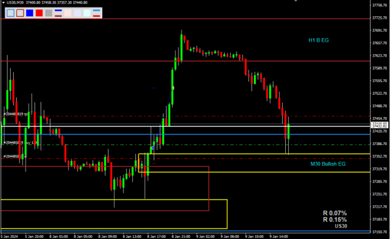Click the current price tag 37432.82
The image size is (390, 239).
coord(379,126)
